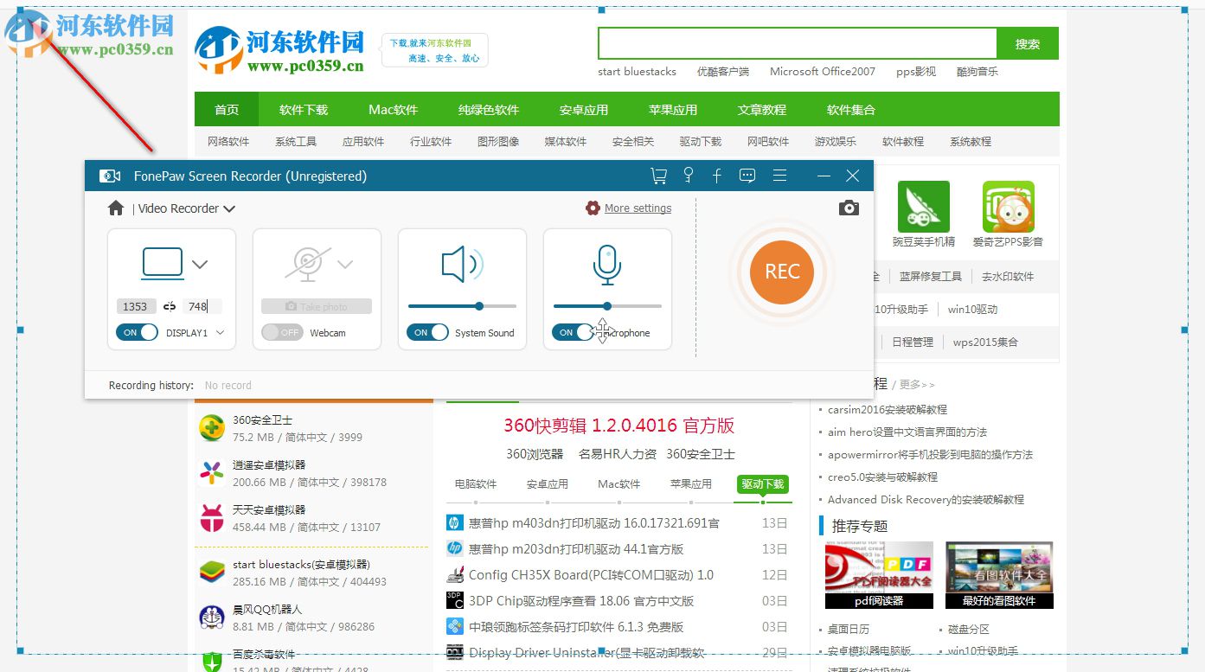
Task: Open the shopping cart purchase page
Action: point(657,176)
